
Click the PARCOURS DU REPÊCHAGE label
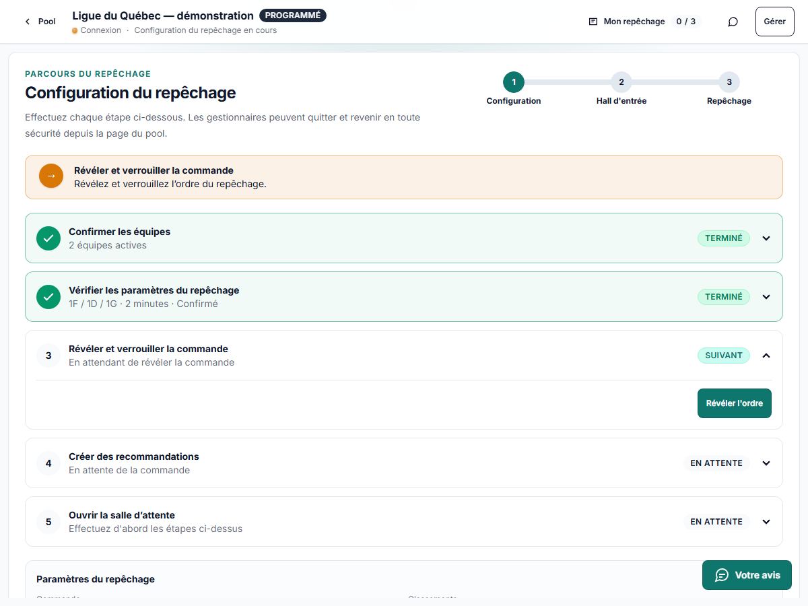pyautogui.click(x=88, y=74)
